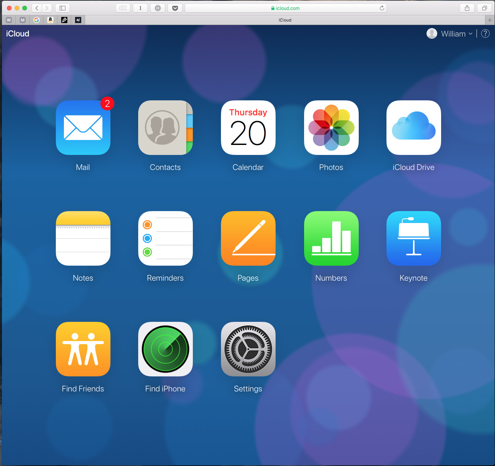
Task: Open iCloud Settings
Action: tap(248, 349)
